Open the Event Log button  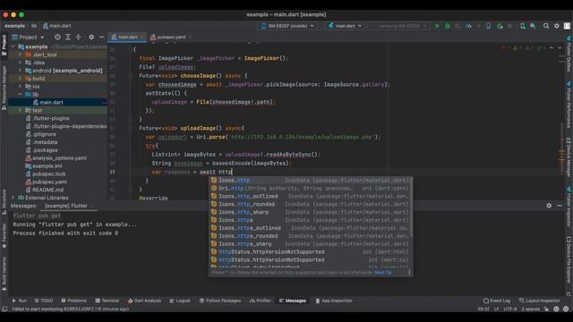[x=497, y=301]
